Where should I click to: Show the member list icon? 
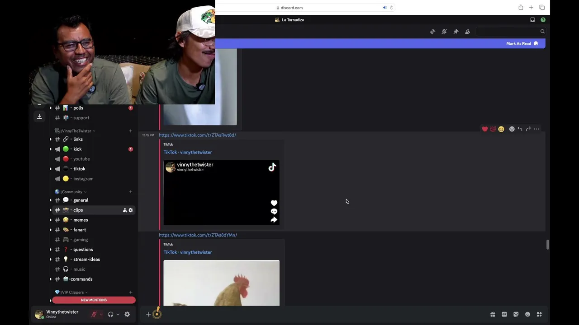click(467, 32)
